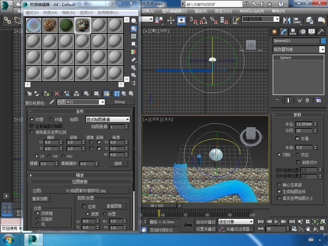Click the Pan View hand icon

(x=308, y=229)
